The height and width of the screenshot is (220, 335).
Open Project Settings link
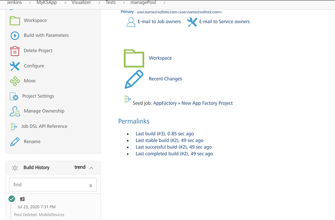click(38, 96)
